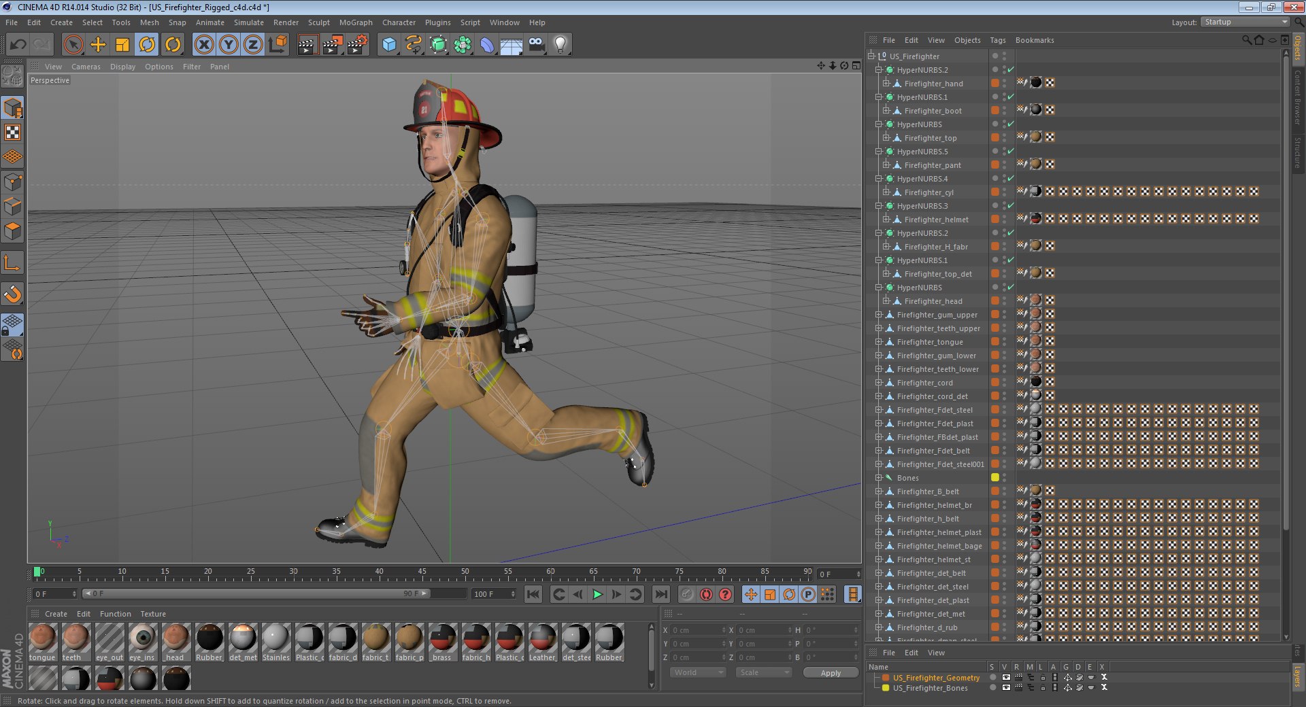Toggle X axis lock
1306x707 pixels.
click(x=204, y=45)
